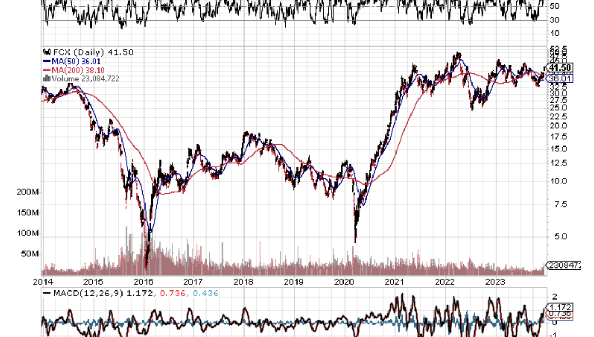Click the 'Volume 23,084,722' legend entry
Image resolution: width=594 pixels, height=337 pixels.
86,79
